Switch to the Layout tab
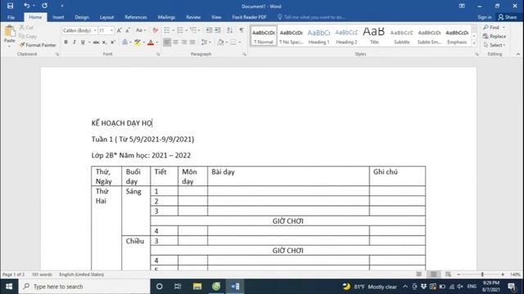The height and width of the screenshot is (294, 524). coord(106,17)
